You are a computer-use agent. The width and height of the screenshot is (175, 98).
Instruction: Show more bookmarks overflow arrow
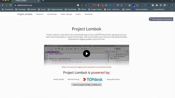[x=172, y=10]
